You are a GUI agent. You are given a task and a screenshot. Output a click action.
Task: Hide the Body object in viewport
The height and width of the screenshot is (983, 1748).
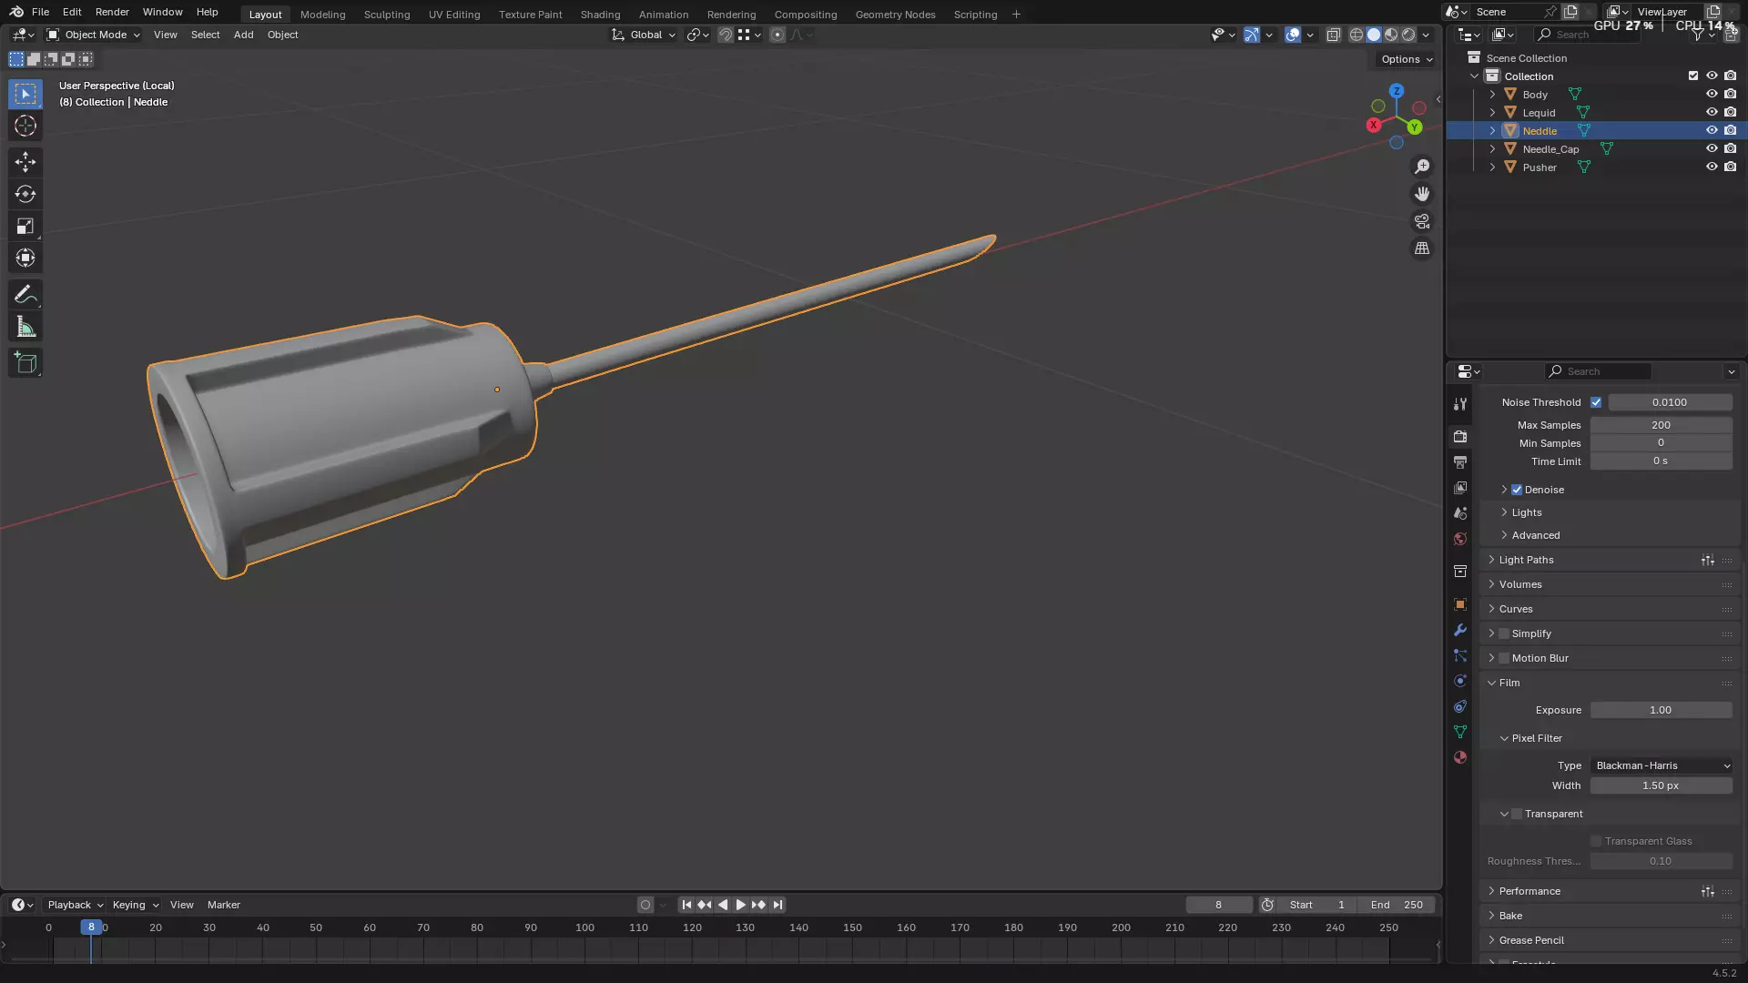1712,94
